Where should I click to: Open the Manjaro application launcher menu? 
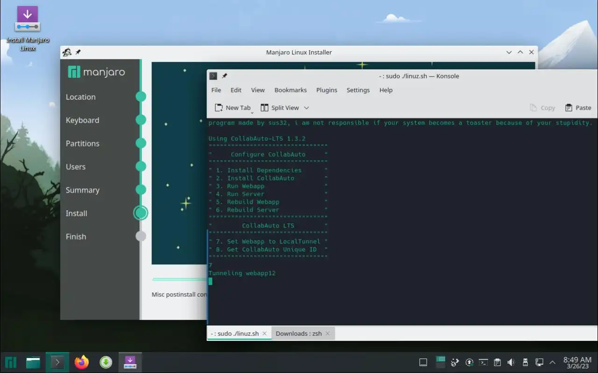(x=11, y=362)
